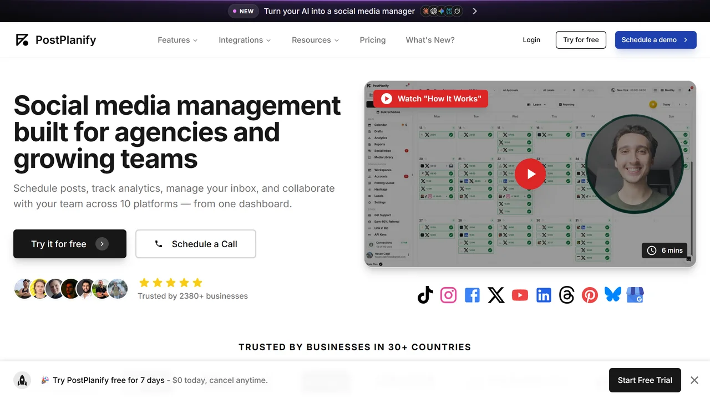Go to the Pricing page
Viewport: 710px width, 399px height.
click(x=373, y=40)
